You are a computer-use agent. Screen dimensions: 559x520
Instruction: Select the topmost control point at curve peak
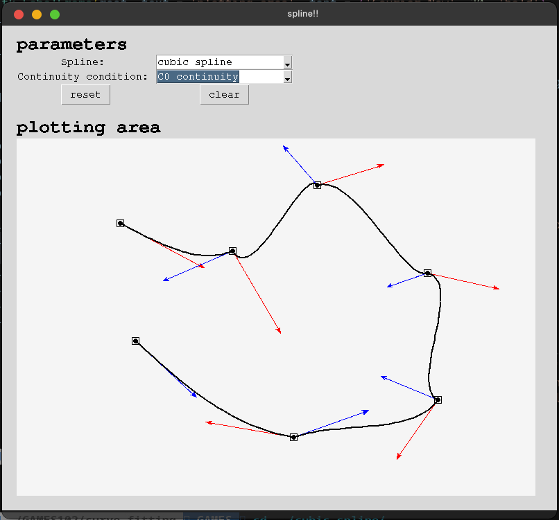(317, 185)
